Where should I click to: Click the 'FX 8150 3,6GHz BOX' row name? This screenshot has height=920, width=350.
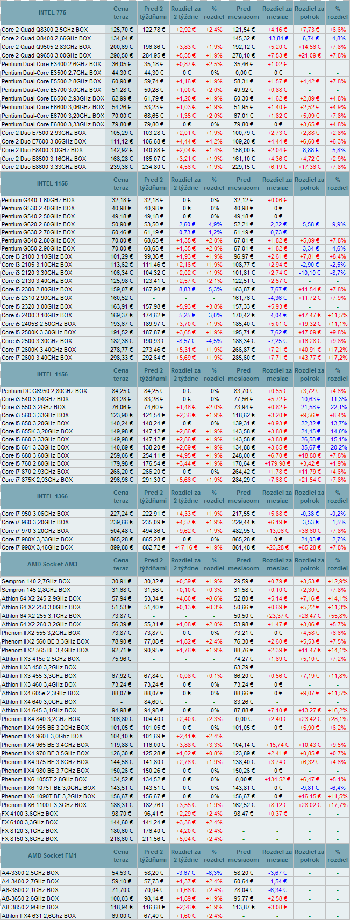point(30,839)
